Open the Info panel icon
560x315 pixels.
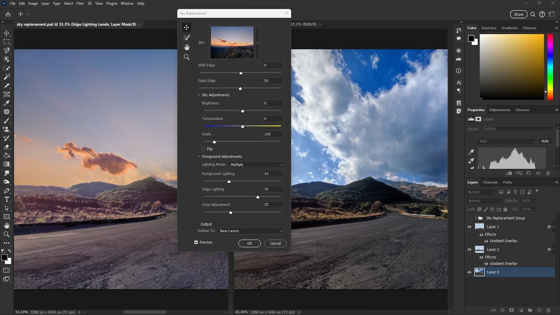click(458, 71)
